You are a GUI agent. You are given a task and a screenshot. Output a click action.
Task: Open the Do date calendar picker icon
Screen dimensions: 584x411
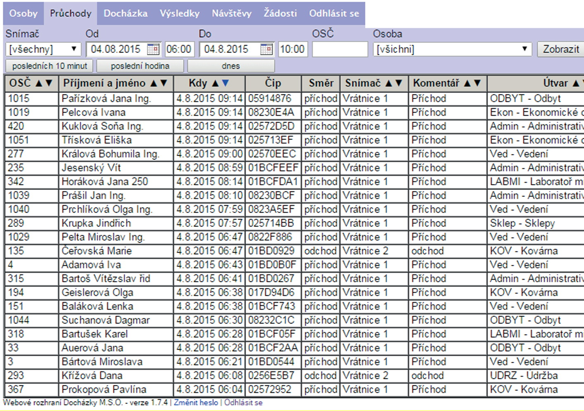[x=266, y=50]
